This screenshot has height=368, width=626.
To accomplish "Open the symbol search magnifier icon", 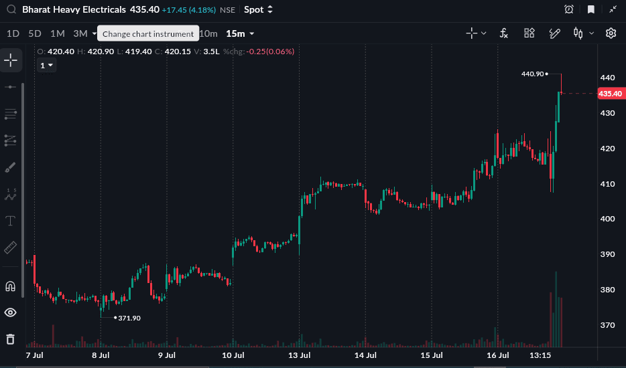I will (11, 9).
